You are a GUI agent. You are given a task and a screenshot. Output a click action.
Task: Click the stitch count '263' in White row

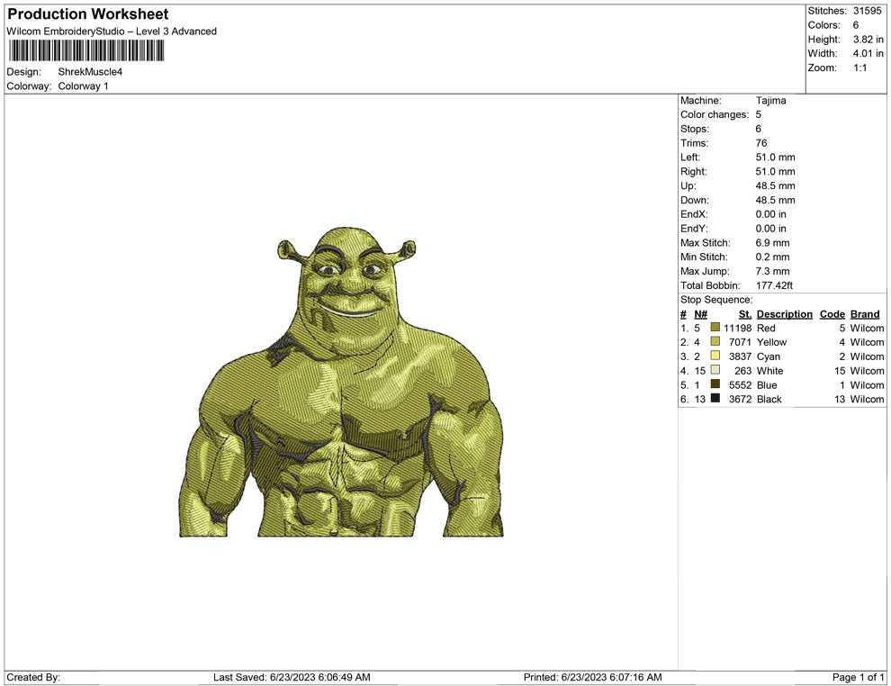[742, 371]
